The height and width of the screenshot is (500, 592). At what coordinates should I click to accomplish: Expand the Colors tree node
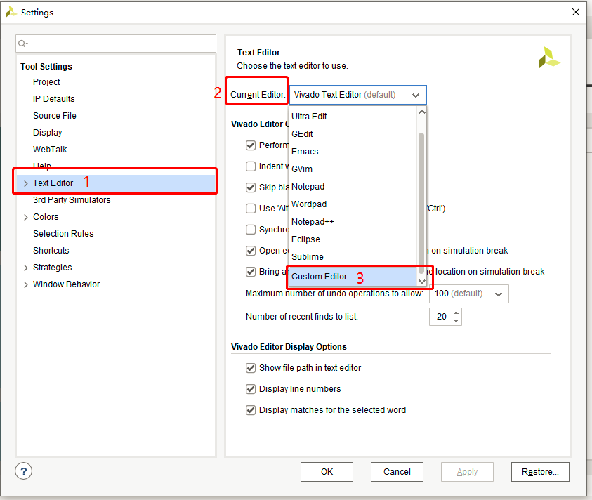click(26, 217)
